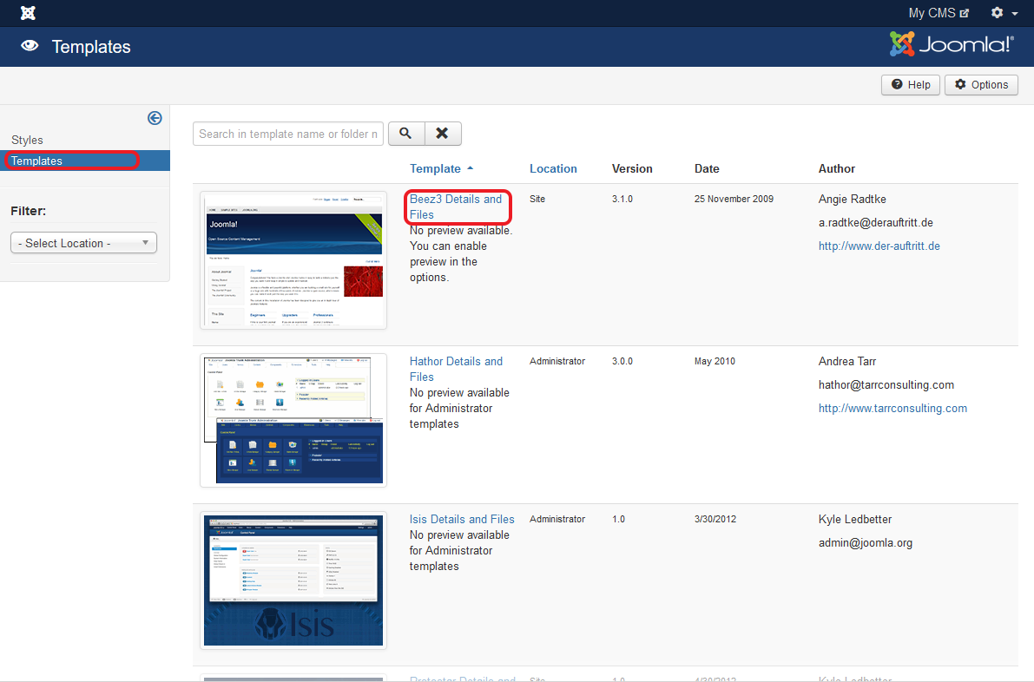
Task: Click the magnifier search button
Action: [x=406, y=134]
